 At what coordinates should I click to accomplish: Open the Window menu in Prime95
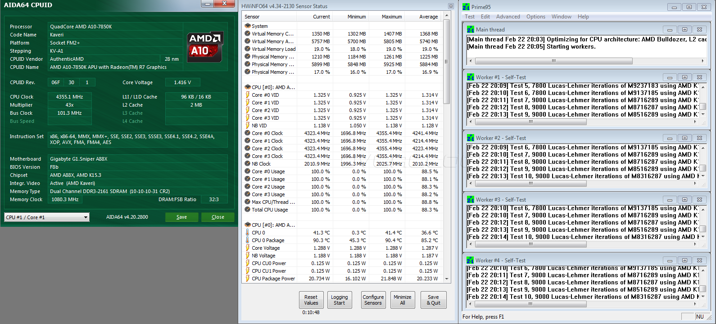click(x=562, y=17)
